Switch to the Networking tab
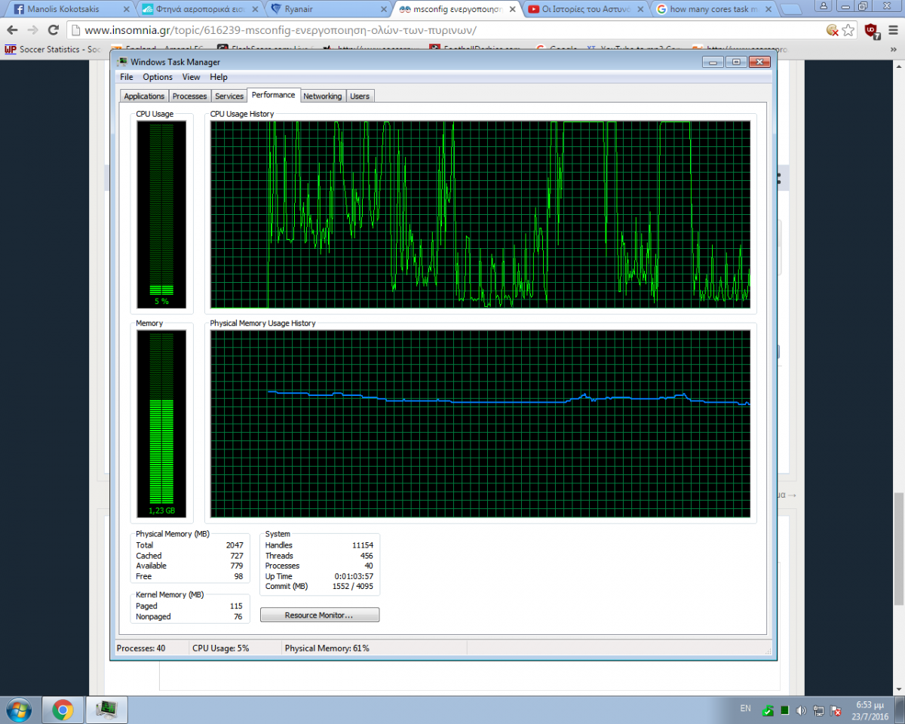The width and height of the screenshot is (905, 724). 323,96
